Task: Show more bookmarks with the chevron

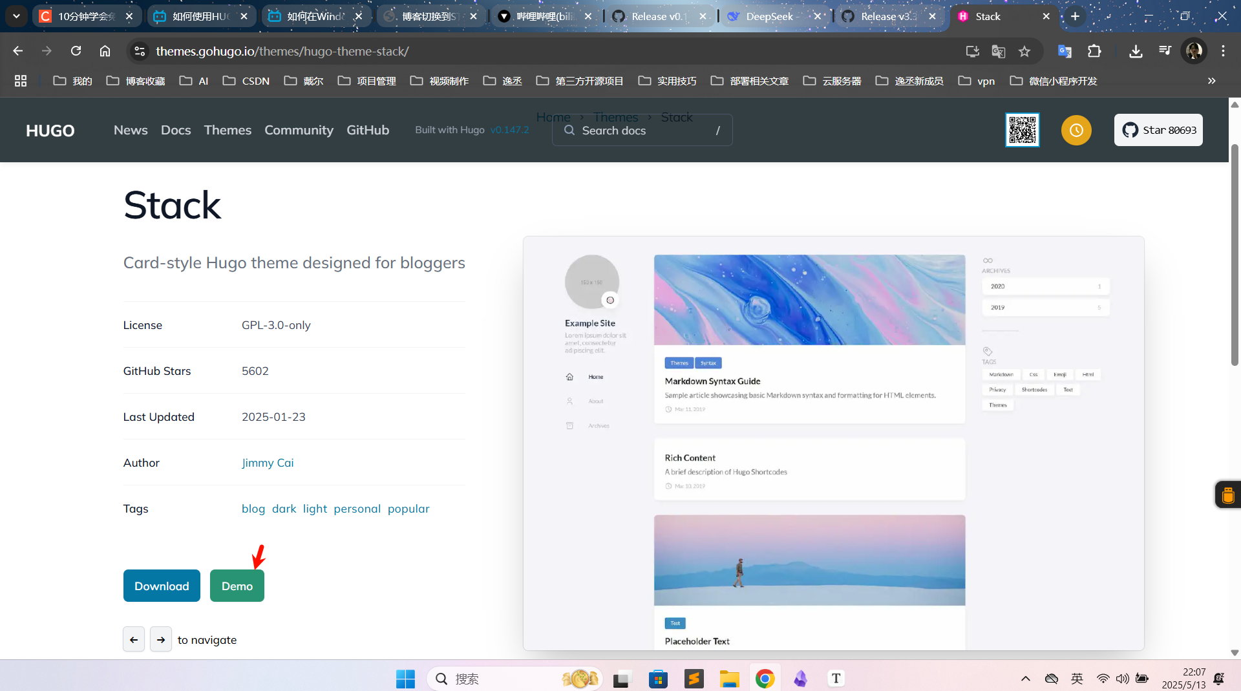Action: coord(1212,81)
